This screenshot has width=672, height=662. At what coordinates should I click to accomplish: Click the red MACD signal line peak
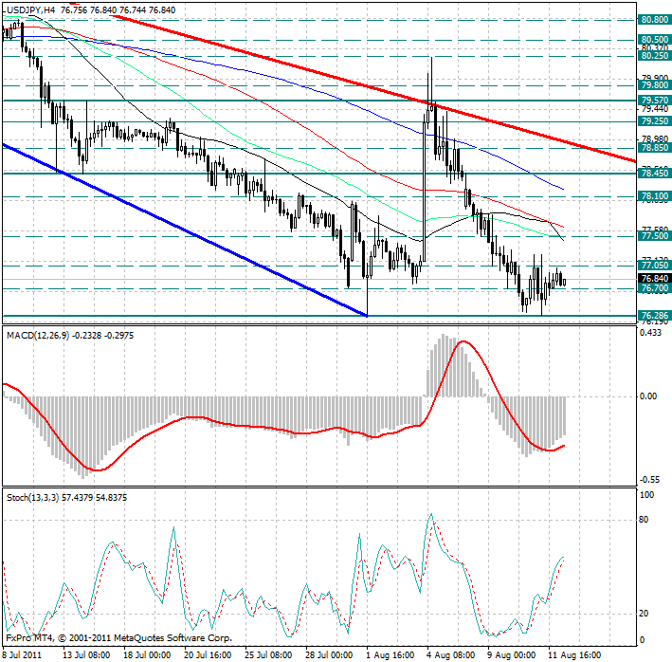click(x=462, y=342)
